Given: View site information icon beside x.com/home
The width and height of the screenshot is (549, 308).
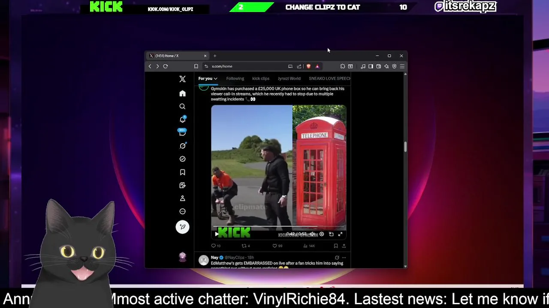Looking at the screenshot, I should pyautogui.click(x=206, y=66).
